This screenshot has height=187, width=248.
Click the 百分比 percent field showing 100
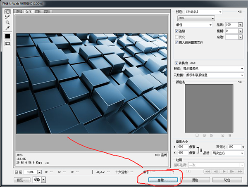234,147
